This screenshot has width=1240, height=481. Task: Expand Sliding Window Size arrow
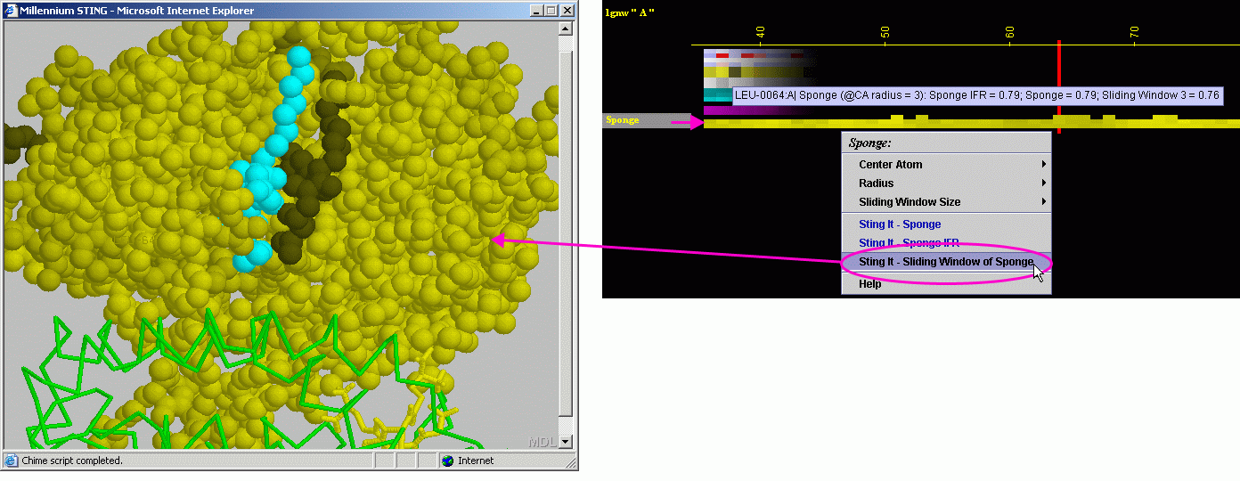tap(1044, 201)
